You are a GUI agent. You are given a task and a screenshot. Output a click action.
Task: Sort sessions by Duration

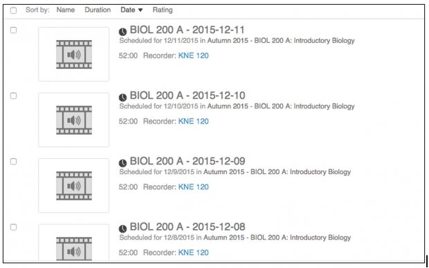point(98,10)
